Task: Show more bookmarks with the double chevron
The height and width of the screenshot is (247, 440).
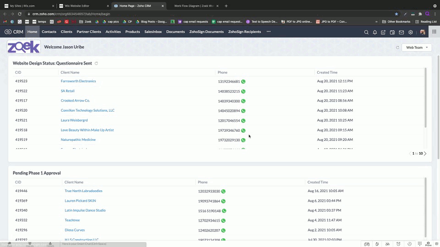Action: (376, 21)
